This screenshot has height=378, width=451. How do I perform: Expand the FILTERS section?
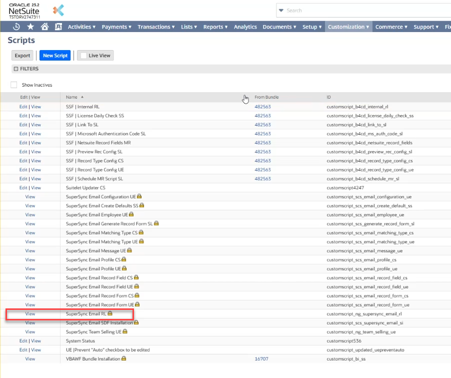[x=16, y=69]
